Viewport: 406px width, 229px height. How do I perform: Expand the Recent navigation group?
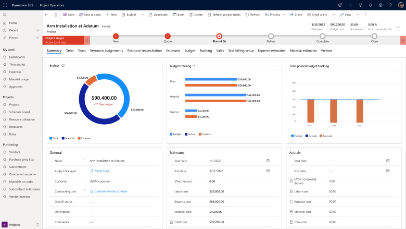click(x=37, y=31)
